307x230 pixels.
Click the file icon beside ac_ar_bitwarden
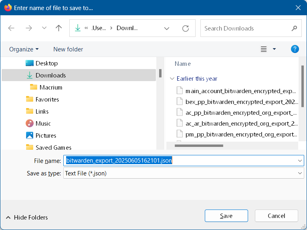point(180,123)
